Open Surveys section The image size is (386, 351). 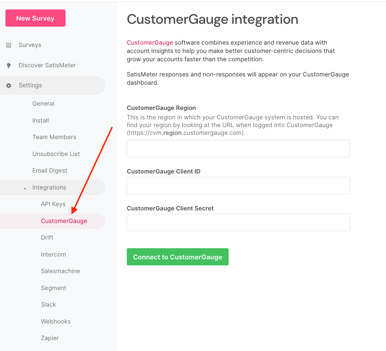(30, 45)
